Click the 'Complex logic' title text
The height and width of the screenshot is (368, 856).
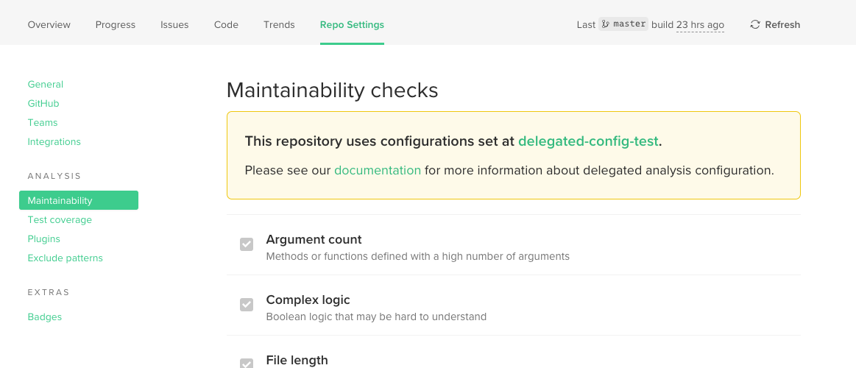point(308,300)
